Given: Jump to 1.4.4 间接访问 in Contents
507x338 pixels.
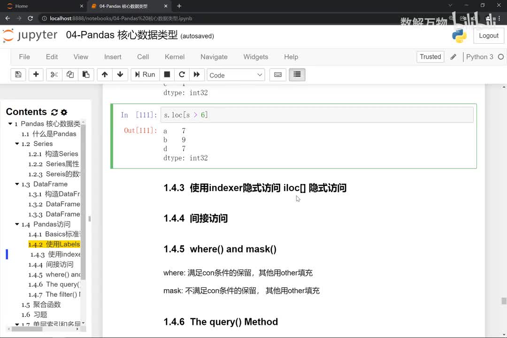Looking at the screenshot, I should [x=51, y=265].
